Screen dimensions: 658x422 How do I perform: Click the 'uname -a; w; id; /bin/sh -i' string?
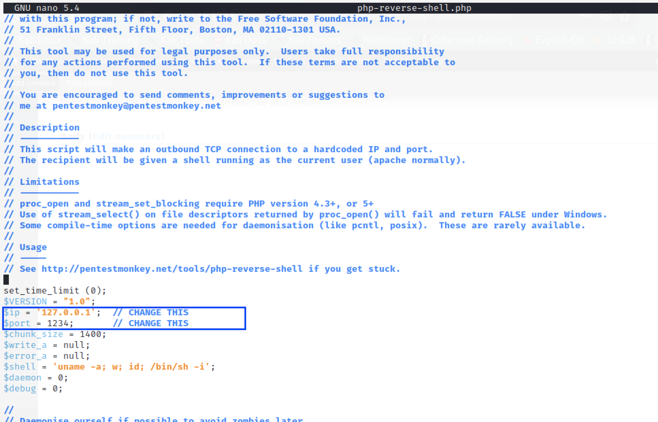pyautogui.click(x=131, y=367)
